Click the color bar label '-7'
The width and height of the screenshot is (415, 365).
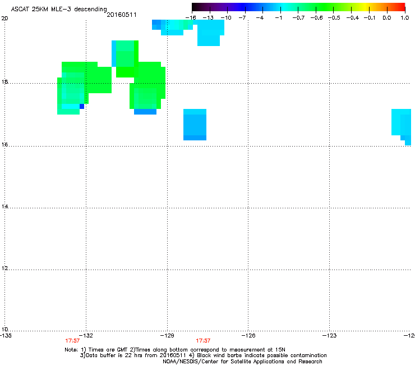tap(242, 18)
